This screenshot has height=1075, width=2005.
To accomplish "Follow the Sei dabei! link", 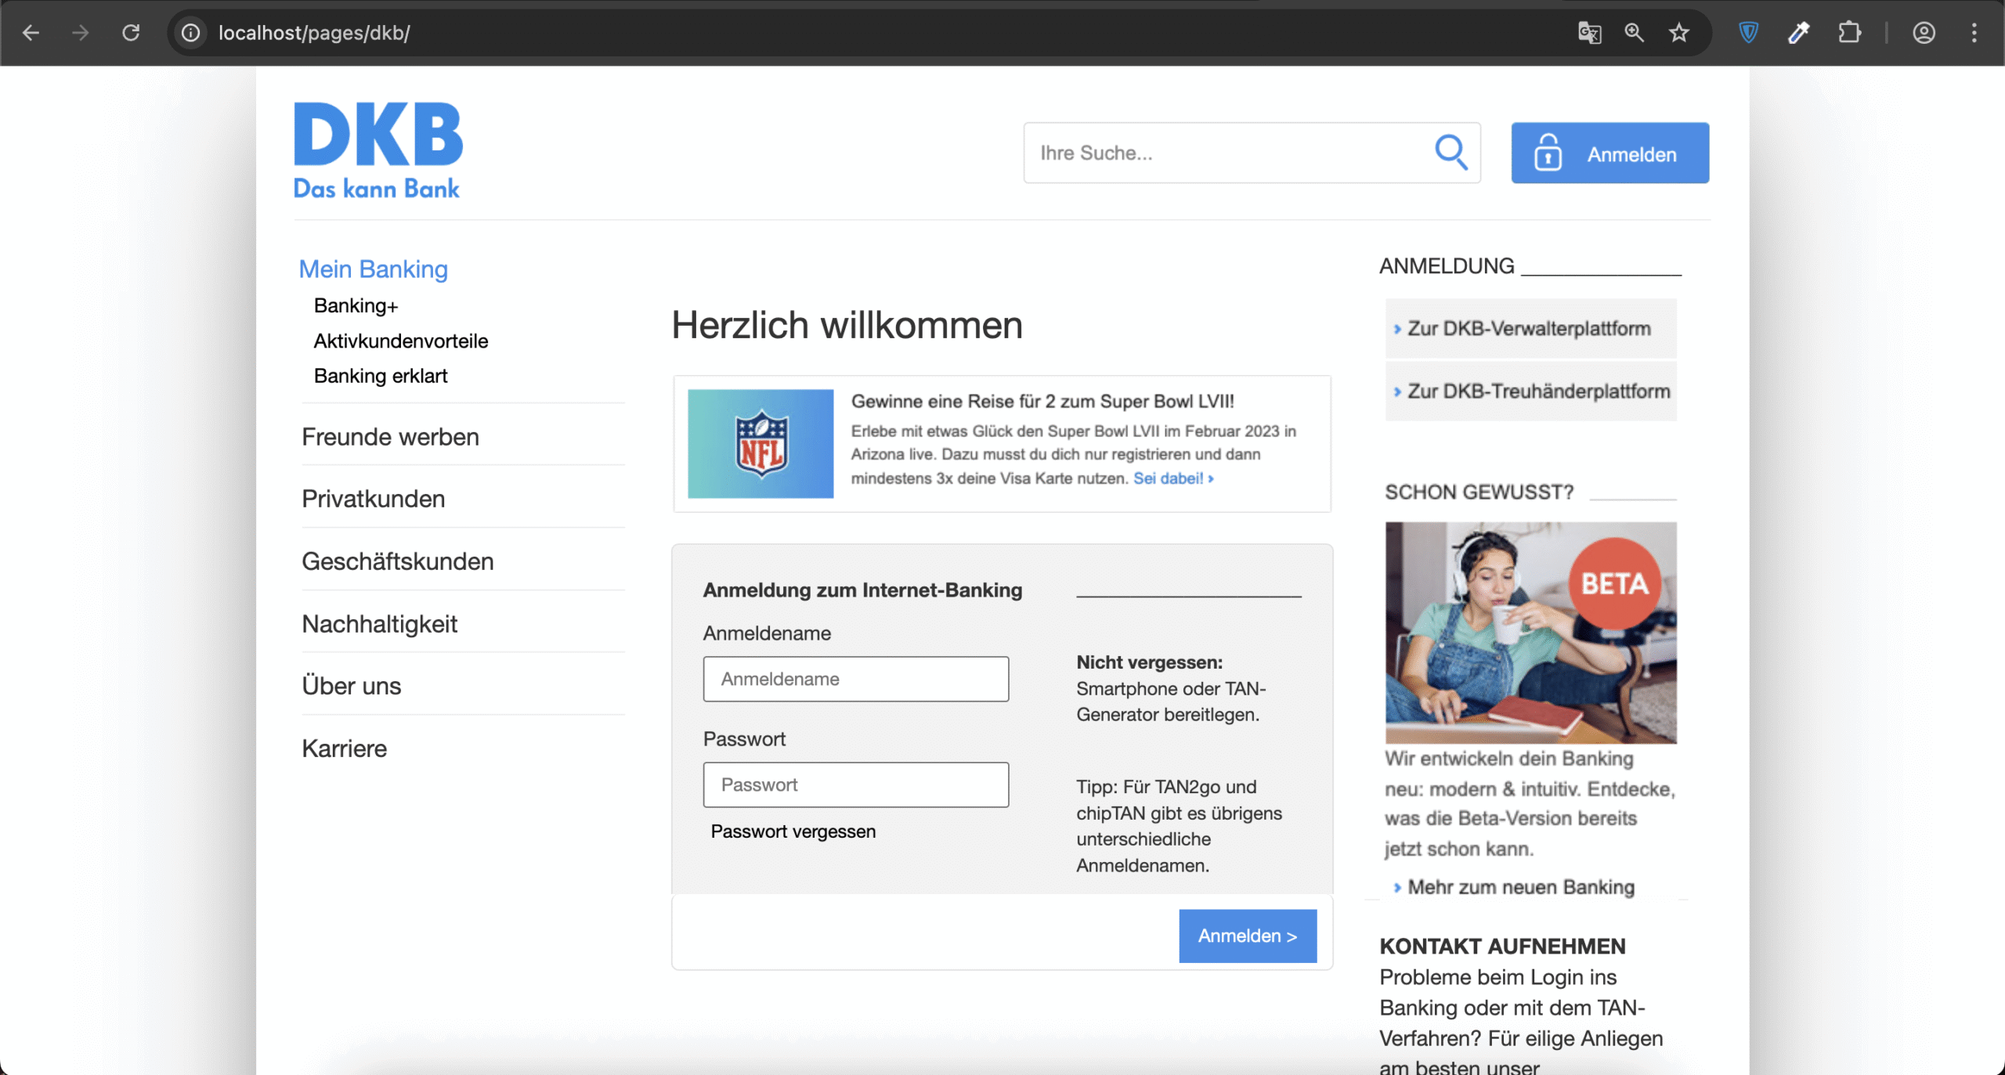I will [1173, 478].
